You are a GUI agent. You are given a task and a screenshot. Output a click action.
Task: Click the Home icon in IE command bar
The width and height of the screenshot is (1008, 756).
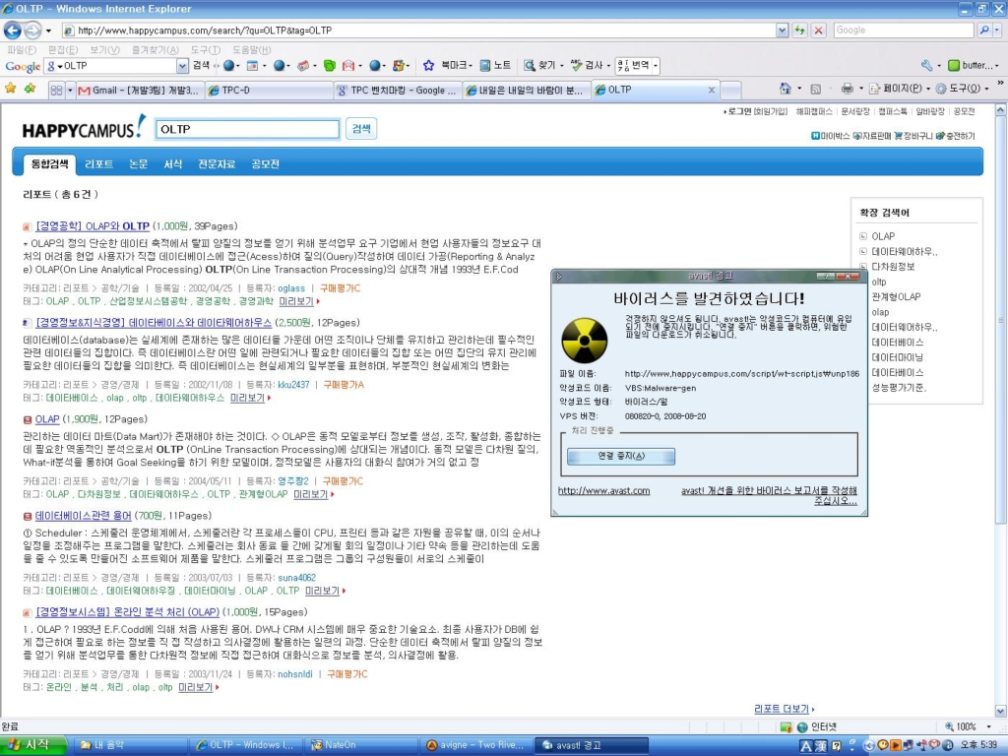point(785,89)
